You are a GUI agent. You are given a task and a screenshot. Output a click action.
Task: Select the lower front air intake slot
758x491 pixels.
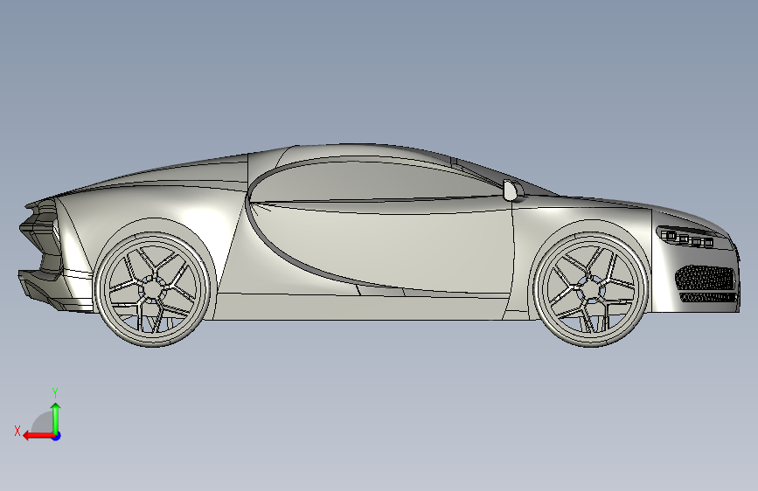[x=707, y=298]
